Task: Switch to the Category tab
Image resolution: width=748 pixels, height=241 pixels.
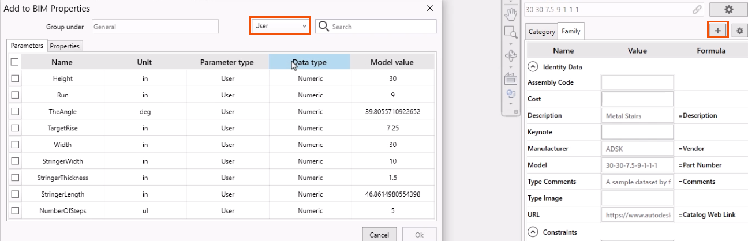Action: pos(541,32)
